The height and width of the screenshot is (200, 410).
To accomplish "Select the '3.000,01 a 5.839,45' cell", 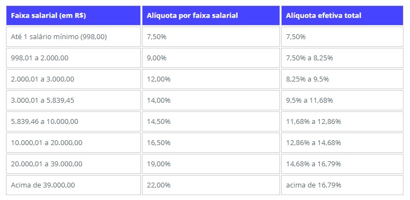I will (73, 100).
